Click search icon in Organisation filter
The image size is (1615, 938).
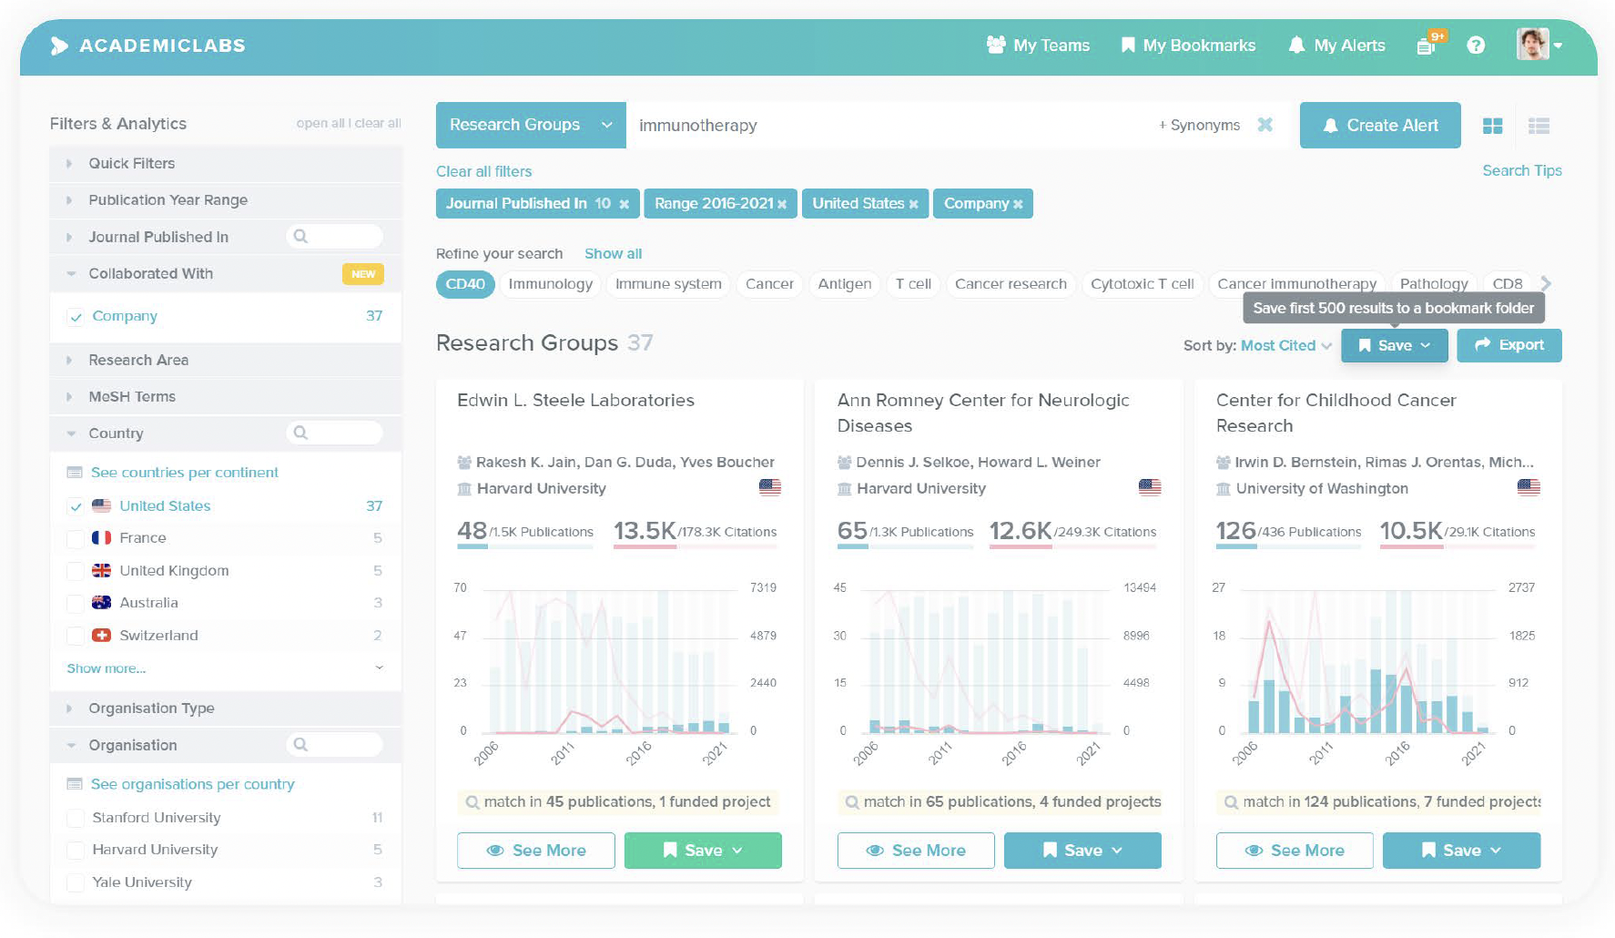tap(300, 745)
